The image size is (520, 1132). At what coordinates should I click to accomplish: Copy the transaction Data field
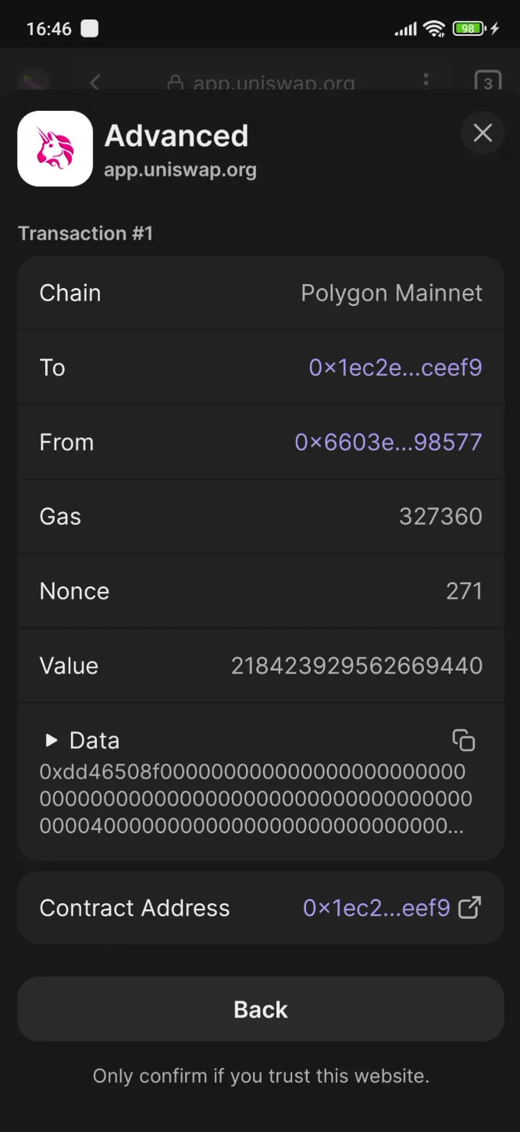pos(464,740)
